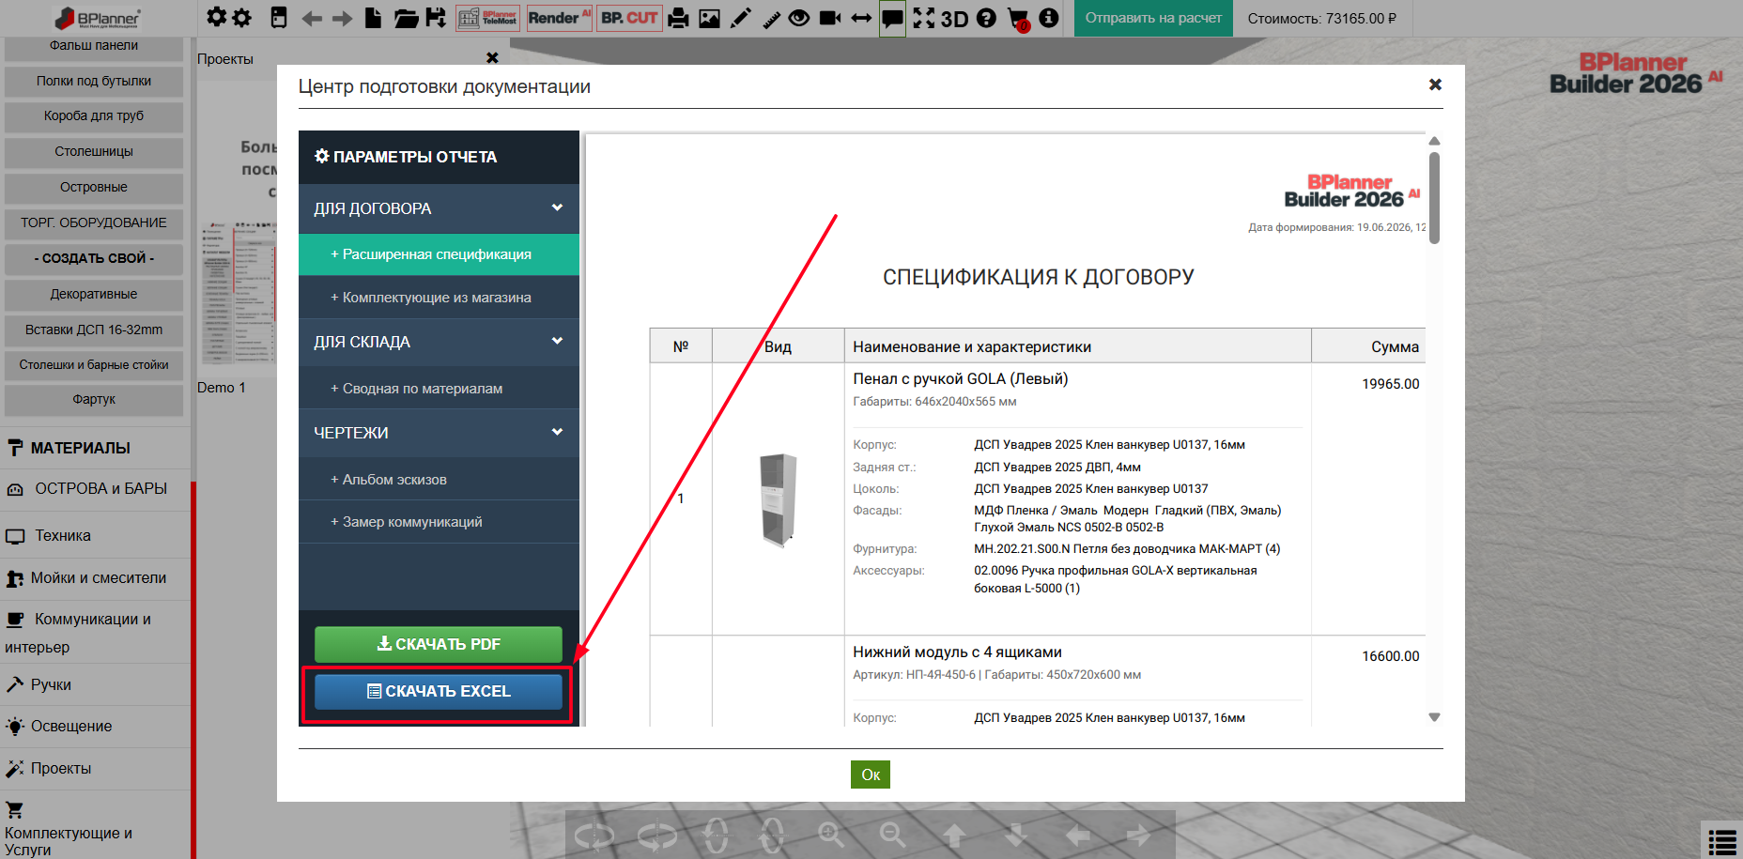This screenshot has width=1743, height=859.
Task: Collapse the ДЛЯ ДОГОВОРА section chevron
Action: [x=557, y=207]
